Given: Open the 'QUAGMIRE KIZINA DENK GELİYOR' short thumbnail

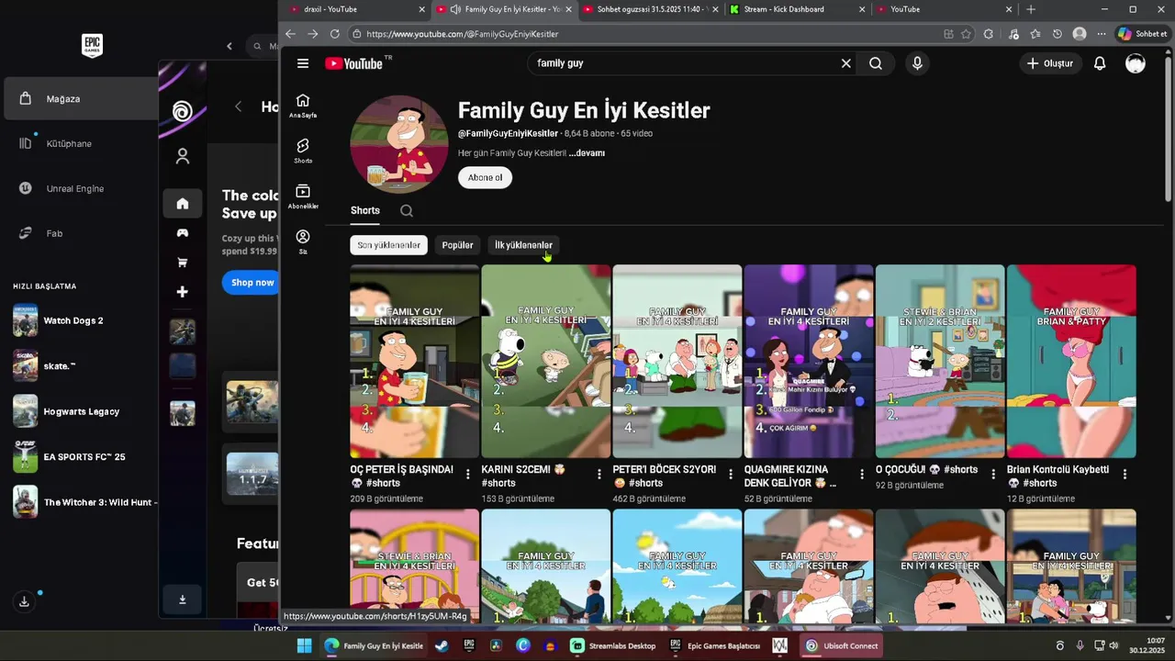Looking at the screenshot, I should 808,361.
